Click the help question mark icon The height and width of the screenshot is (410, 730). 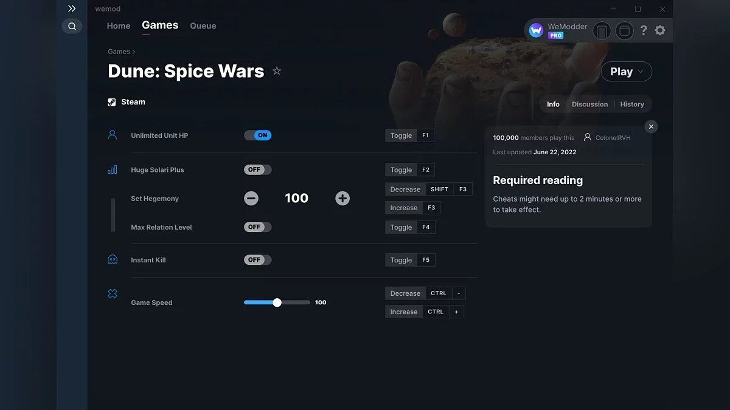coord(644,30)
